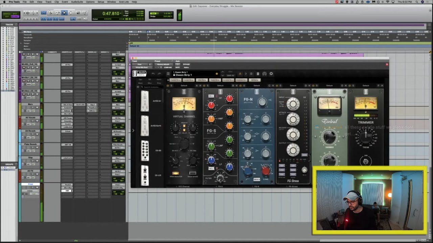Remove the module in slot F with X

pos(382,85)
